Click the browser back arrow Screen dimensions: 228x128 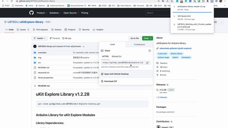pos(3,1)
